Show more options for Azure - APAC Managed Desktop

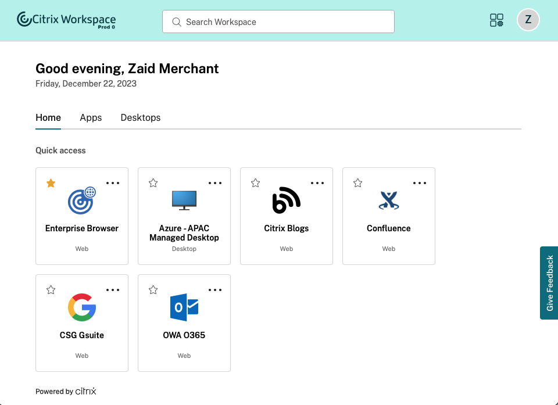[215, 183]
